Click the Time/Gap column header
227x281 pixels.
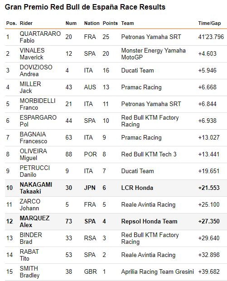[x=209, y=23]
